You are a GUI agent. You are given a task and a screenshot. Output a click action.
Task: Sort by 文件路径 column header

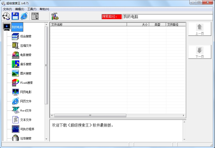(x=176, y=24)
